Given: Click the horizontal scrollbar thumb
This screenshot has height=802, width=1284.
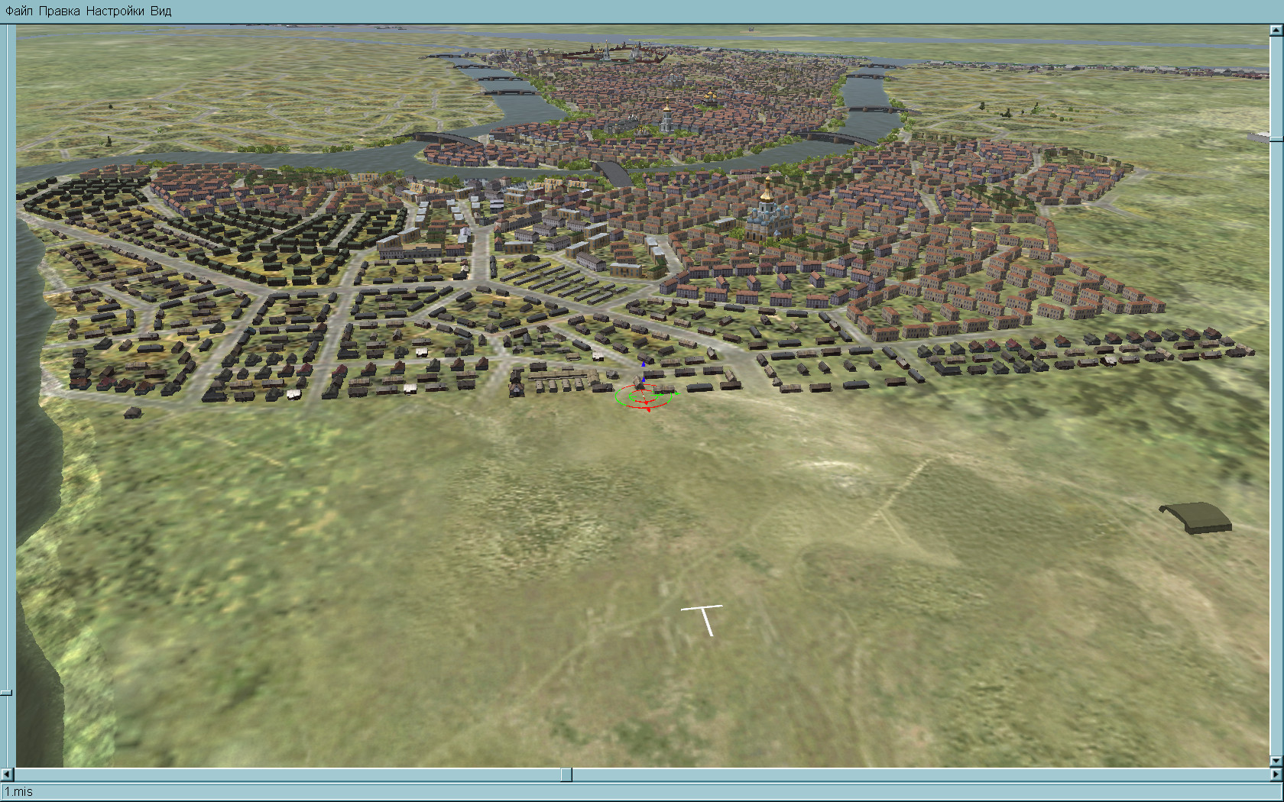Looking at the screenshot, I should (x=566, y=775).
